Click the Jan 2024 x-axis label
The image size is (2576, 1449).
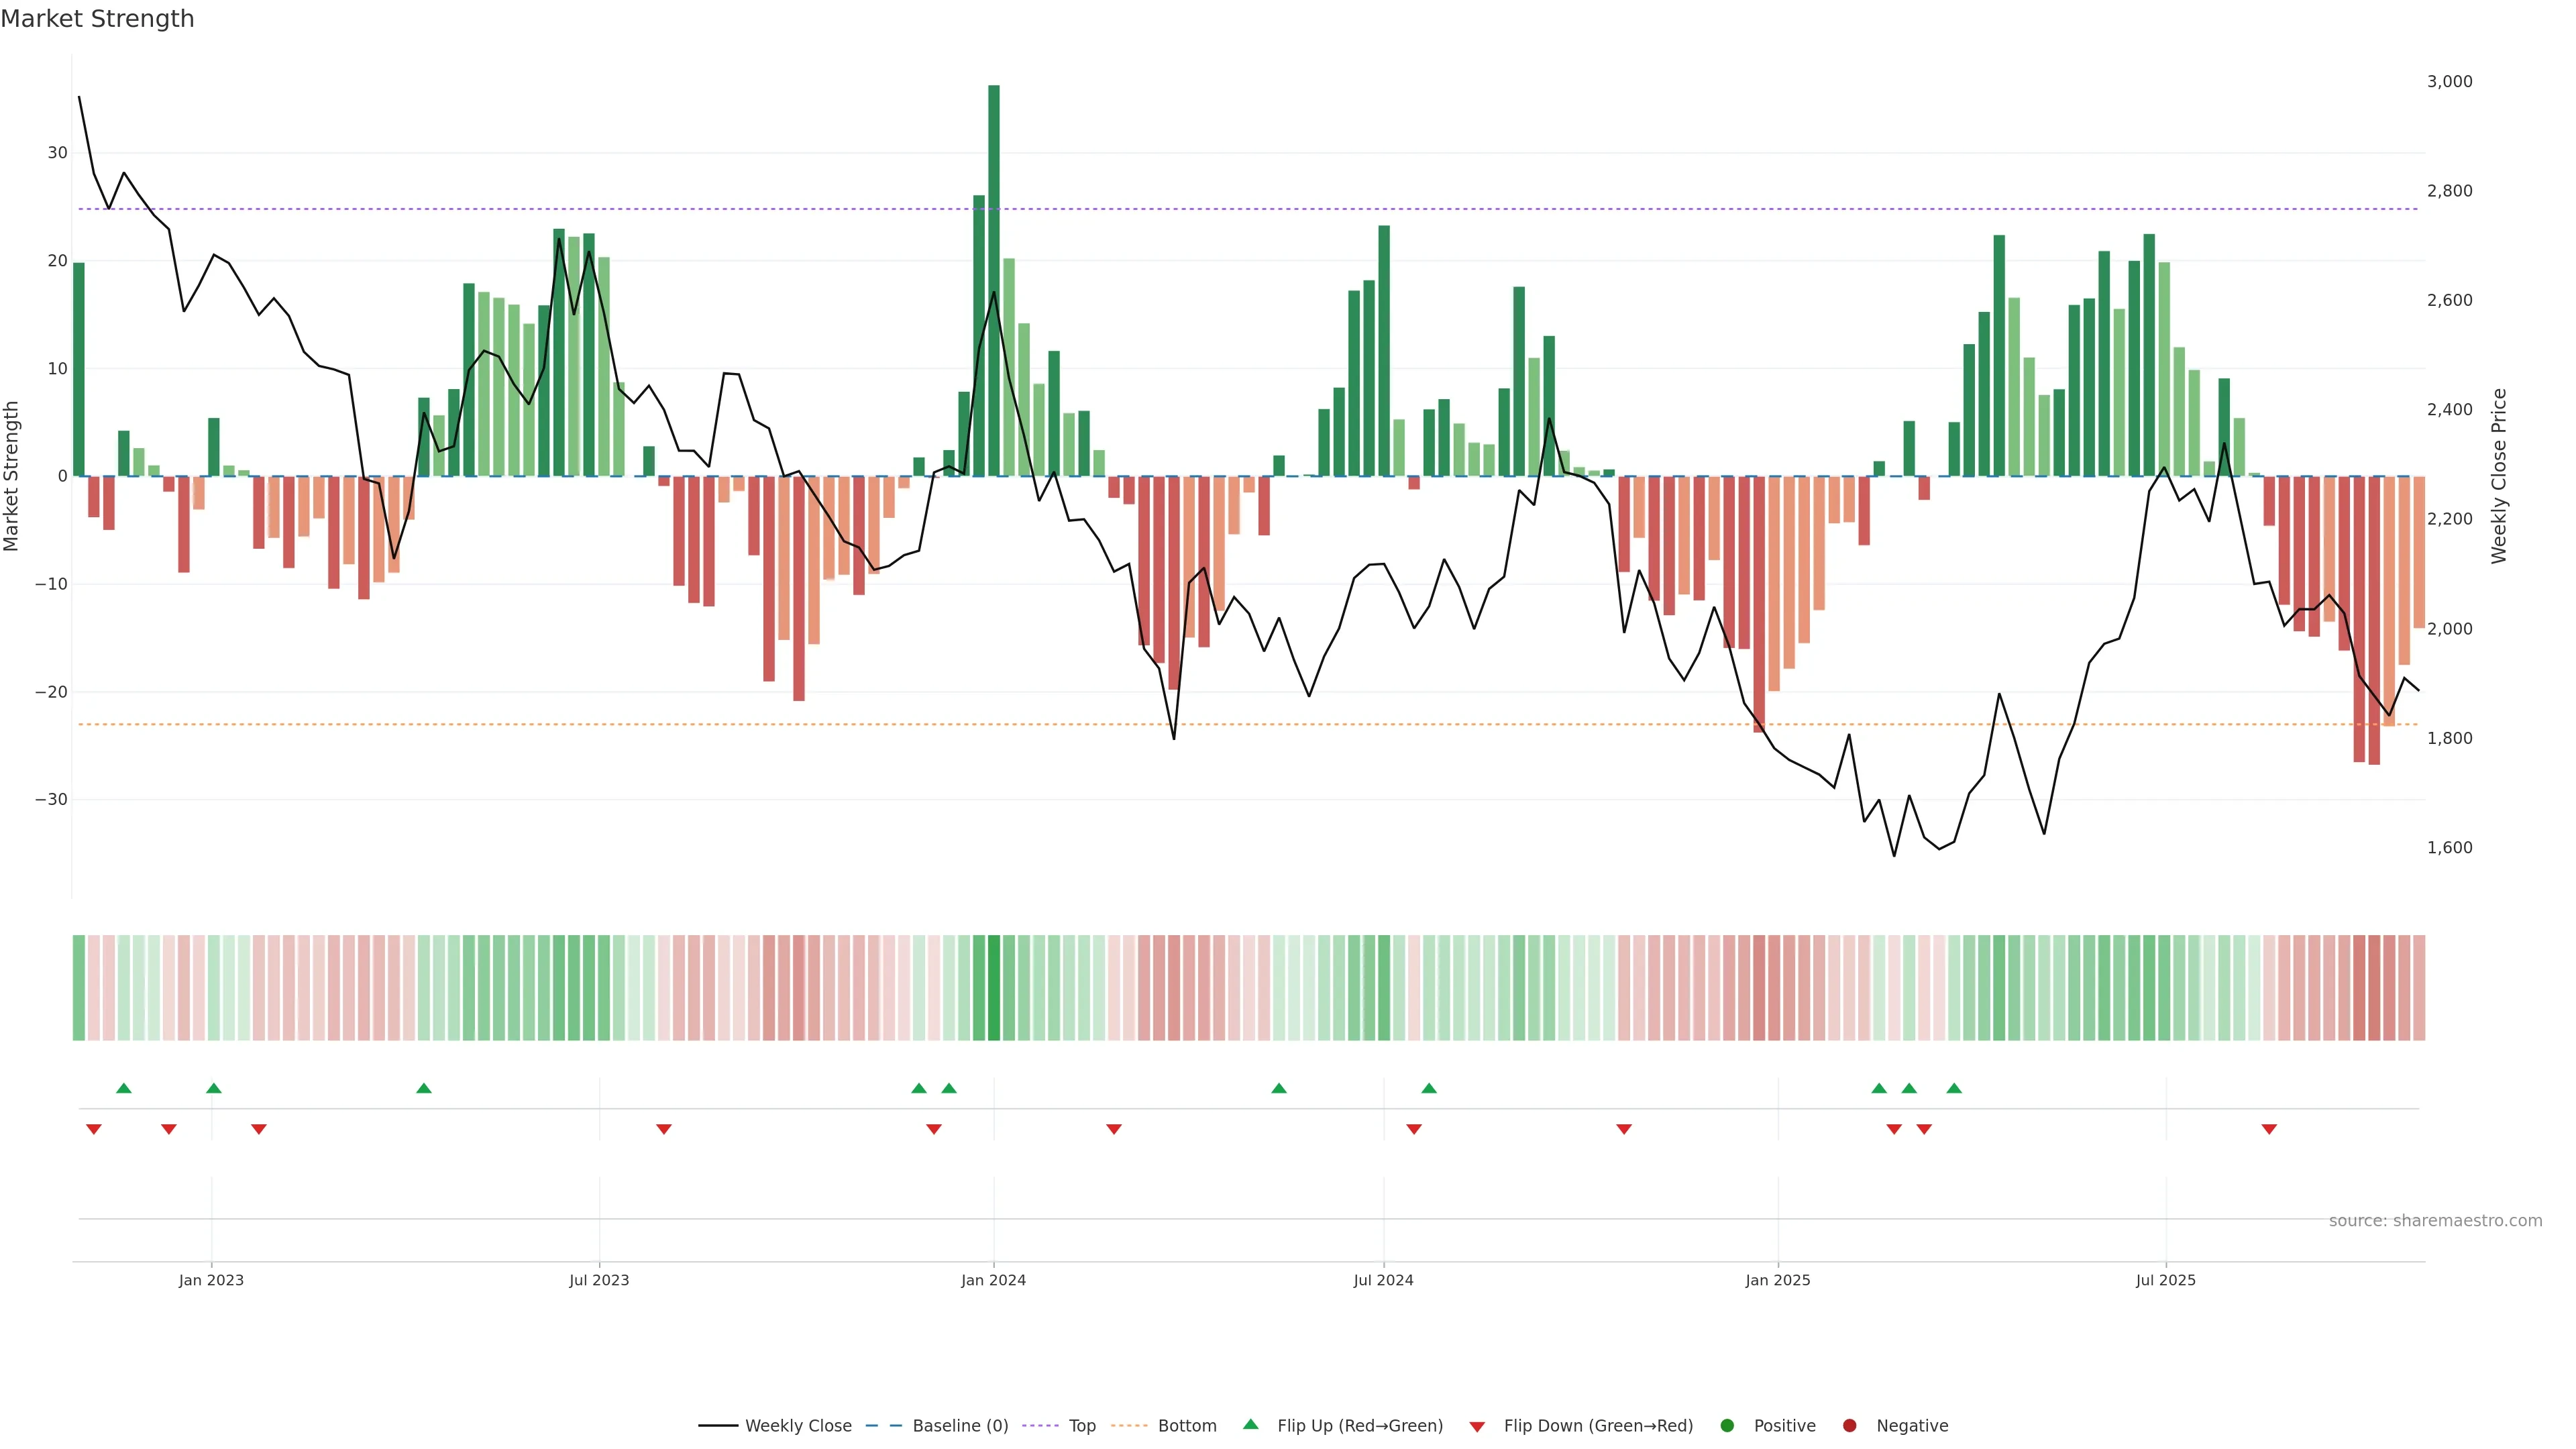point(993,1280)
